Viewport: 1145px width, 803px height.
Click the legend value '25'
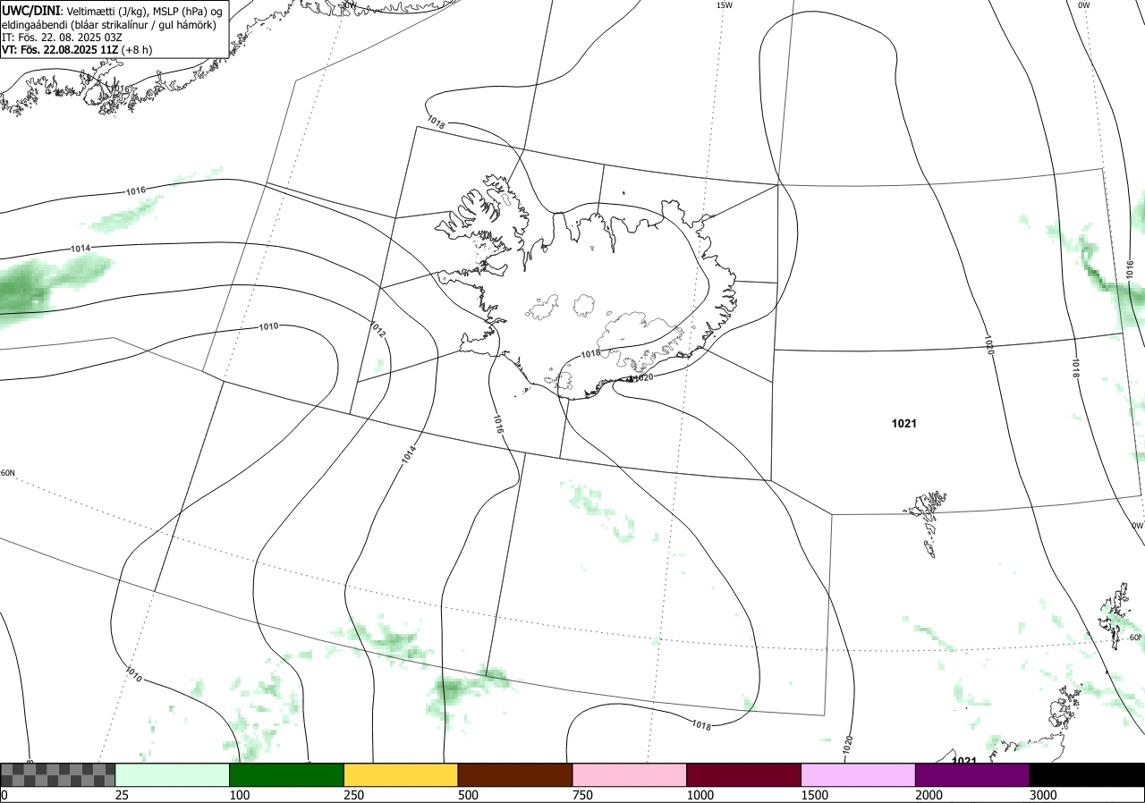[x=122, y=795]
